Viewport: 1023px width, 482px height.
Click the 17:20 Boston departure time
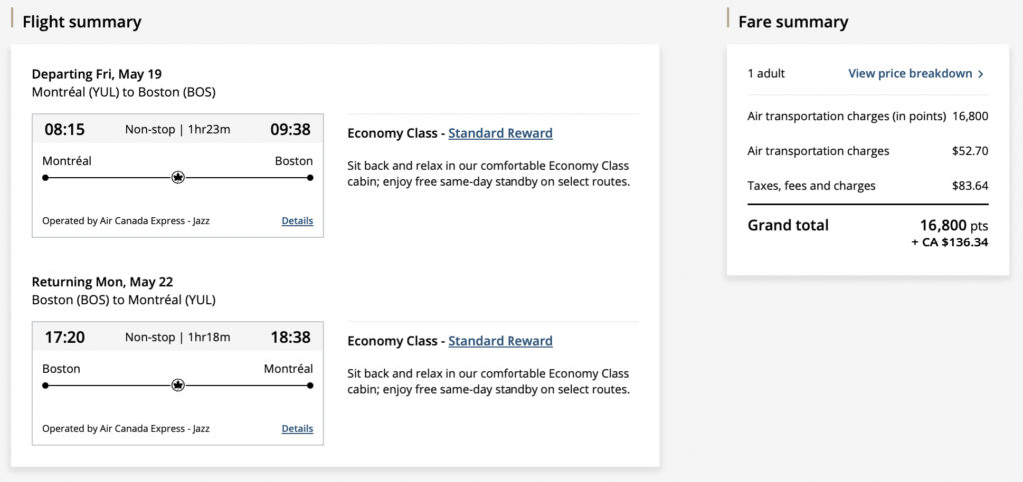(65, 337)
